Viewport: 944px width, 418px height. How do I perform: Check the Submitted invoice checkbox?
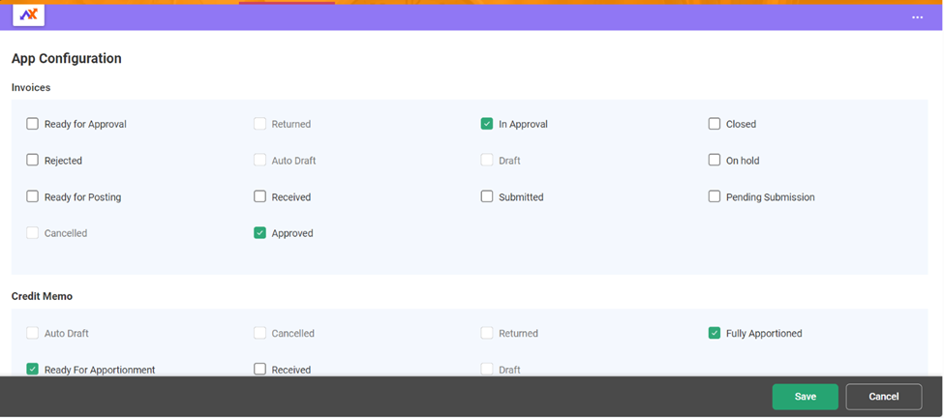[x=487, y=196]
